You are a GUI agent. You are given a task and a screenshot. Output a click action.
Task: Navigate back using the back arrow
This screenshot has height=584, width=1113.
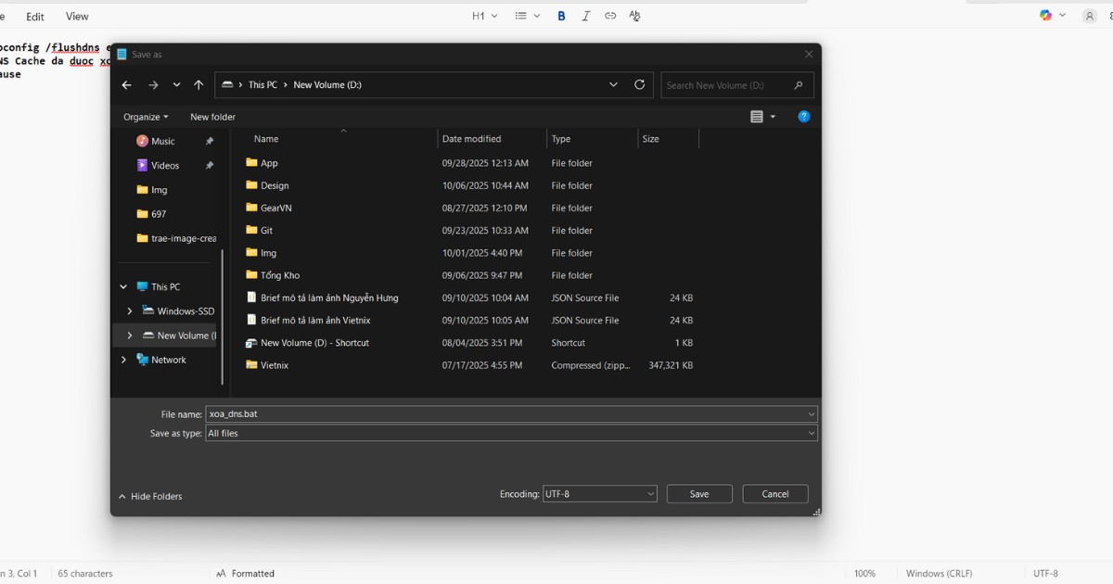[x=126, y=84]
